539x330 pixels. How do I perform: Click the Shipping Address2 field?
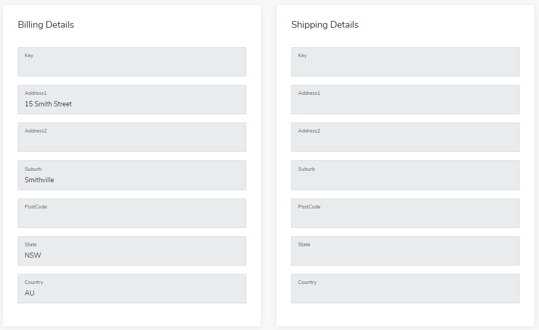point(405,137)
